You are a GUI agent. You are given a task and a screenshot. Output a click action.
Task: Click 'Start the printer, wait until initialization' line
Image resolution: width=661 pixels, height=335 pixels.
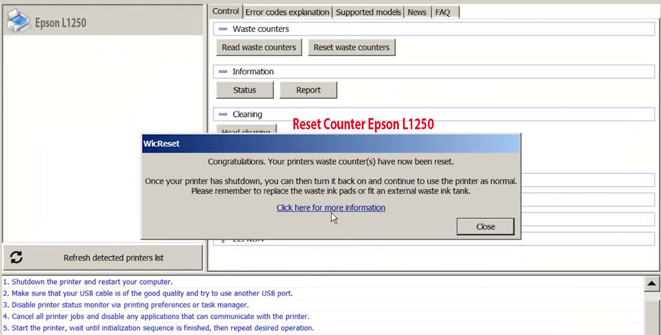[x=158, y=328]
